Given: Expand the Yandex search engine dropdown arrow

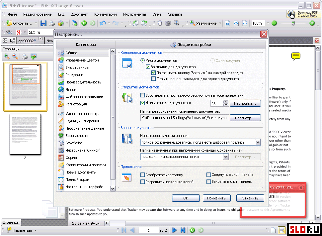Looking at the screenshot, I should click(x=25, y=32).
